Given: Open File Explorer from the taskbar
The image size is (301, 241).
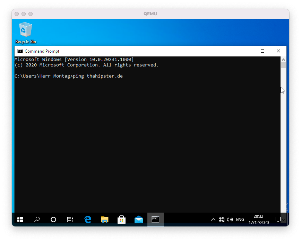Looking at the screenshot, I should point(104,220).
